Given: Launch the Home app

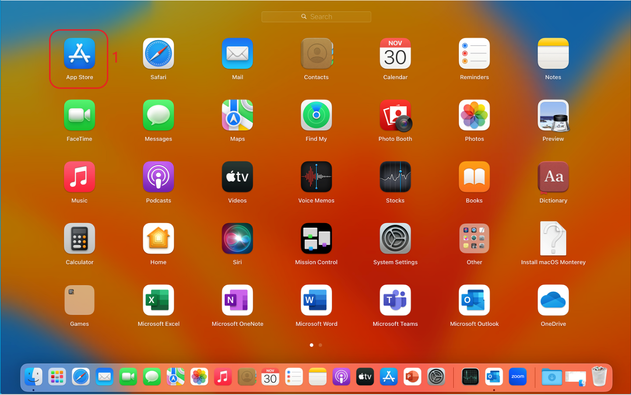Looking at the screenshot, I should (x=158, y=238).
